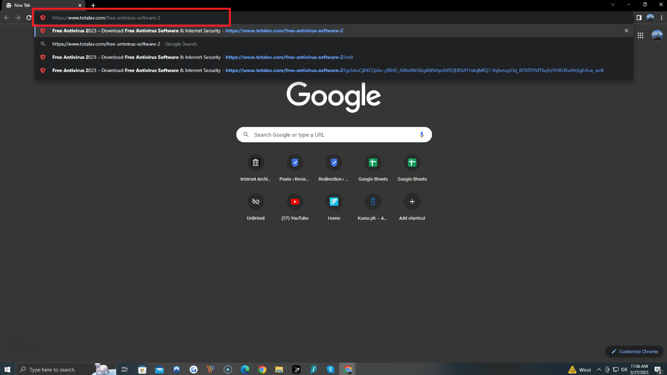Toggle the Chrome side panel icon
The width and height of the screenshot is (667, 375).
click(639, 17)
